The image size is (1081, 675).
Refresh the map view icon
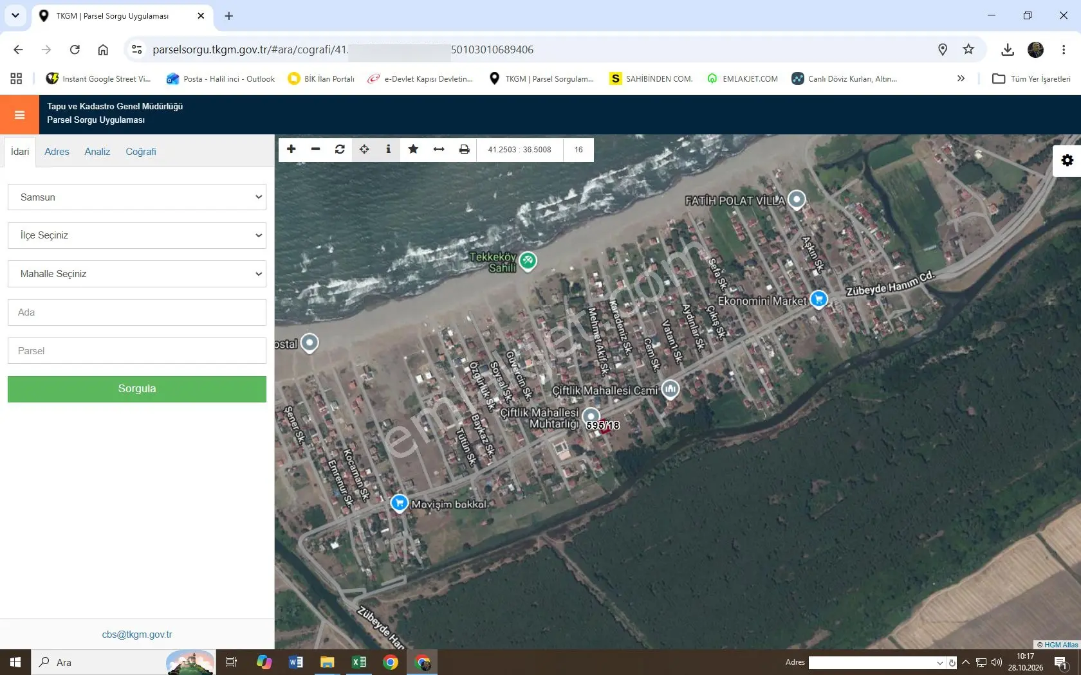coord(340,149)
